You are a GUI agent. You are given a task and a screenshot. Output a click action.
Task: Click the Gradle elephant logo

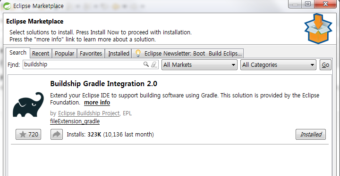pos(28,104)
